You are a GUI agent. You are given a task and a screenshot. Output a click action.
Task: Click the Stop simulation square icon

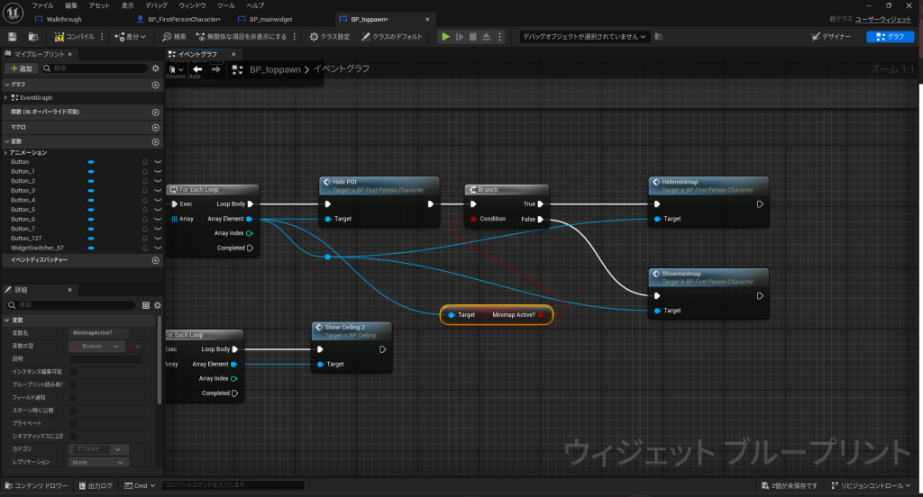pyautogui.click(x=472, y=37)
